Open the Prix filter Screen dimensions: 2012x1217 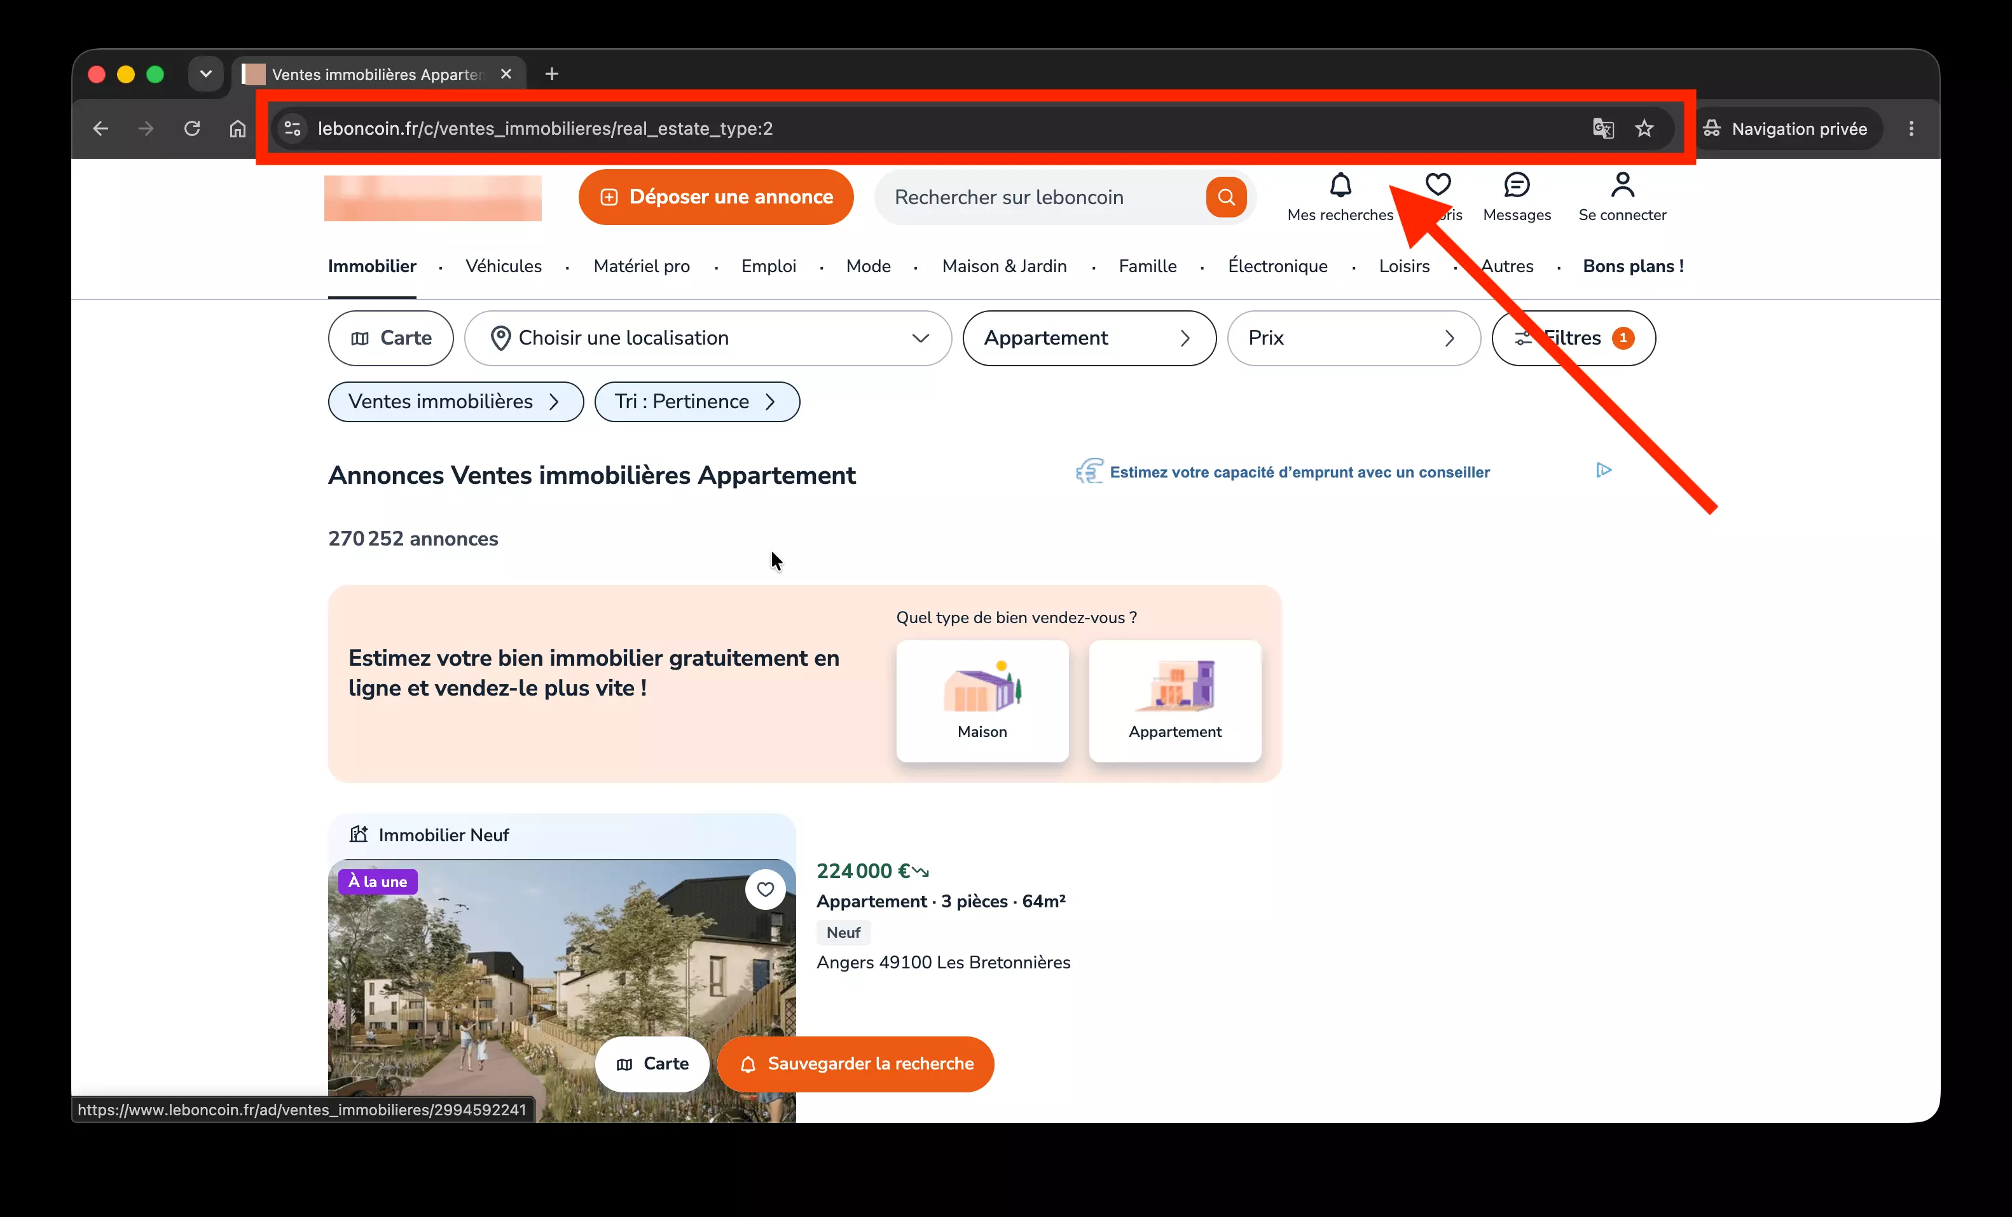1354,338
